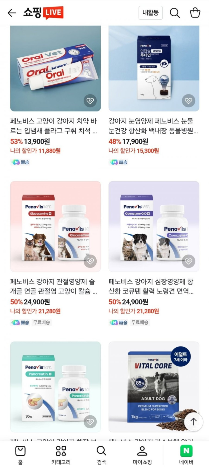Open 강아지 눈영양제 페노비스 product title
Image resolution: width=209 pixels, height=469 pixels.
coord(153,126)
